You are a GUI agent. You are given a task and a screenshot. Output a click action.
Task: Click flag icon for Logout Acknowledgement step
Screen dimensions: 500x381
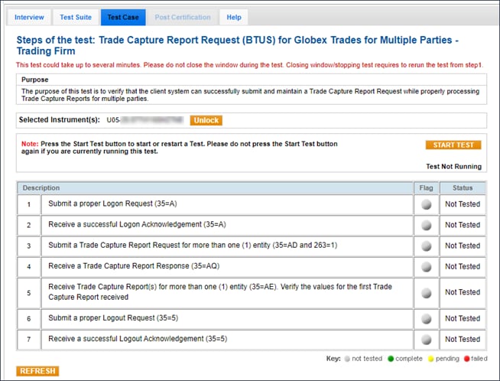426,339
